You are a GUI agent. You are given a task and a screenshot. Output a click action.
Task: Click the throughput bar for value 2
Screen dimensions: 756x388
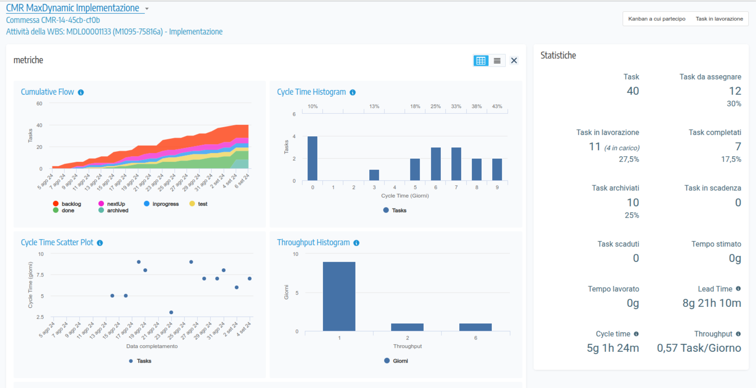click(407, 327)
